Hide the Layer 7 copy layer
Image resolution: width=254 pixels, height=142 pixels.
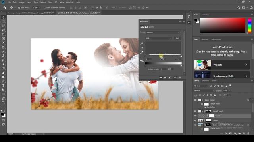tap(195, 111)
